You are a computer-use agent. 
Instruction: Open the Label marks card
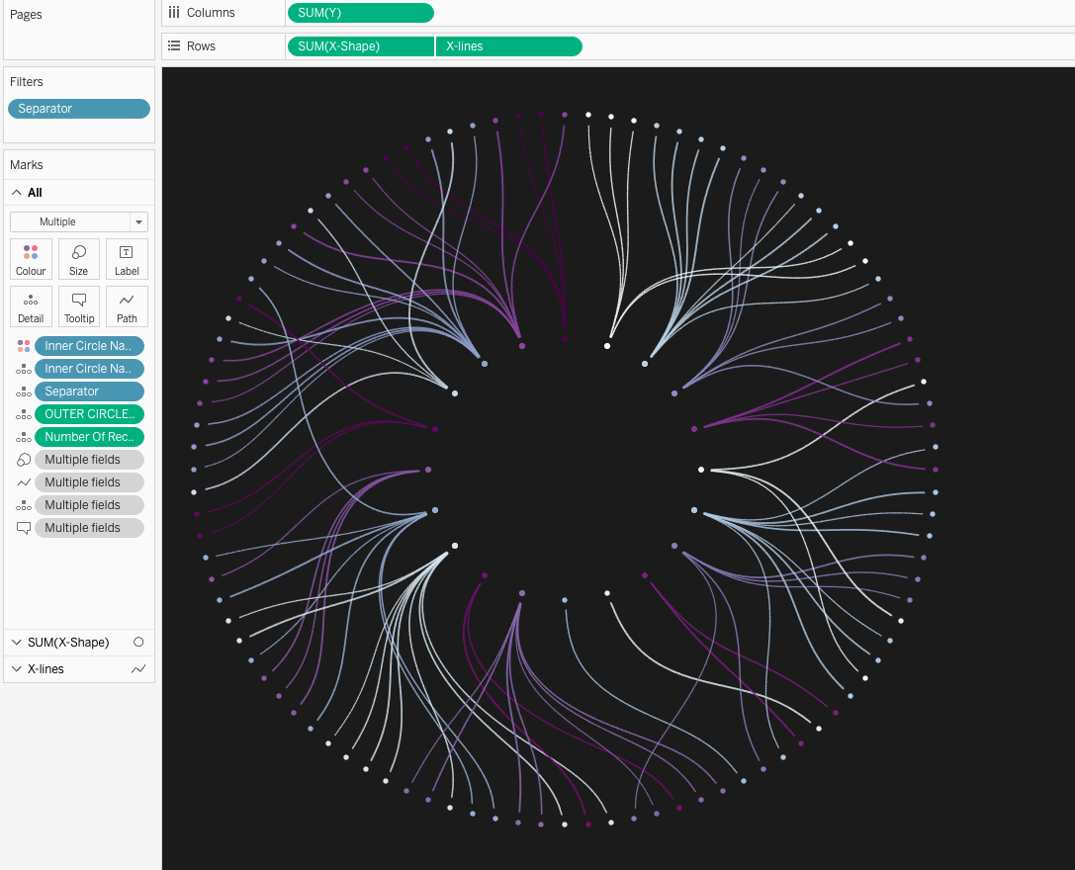click(x=127, y=259)
